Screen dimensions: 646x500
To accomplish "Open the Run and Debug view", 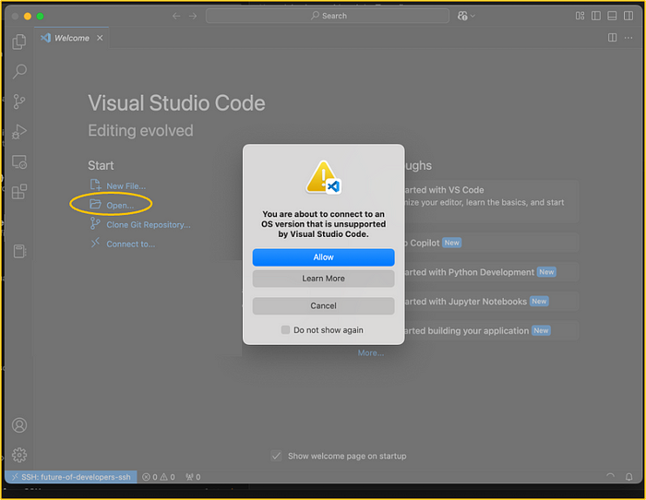I will [x=19, y=132].
